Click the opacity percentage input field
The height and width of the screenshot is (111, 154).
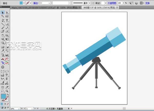[120, 3]
